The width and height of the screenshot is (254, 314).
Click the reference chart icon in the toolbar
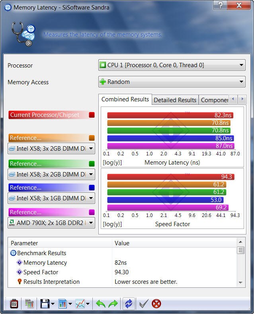click(x=29, y=304)
